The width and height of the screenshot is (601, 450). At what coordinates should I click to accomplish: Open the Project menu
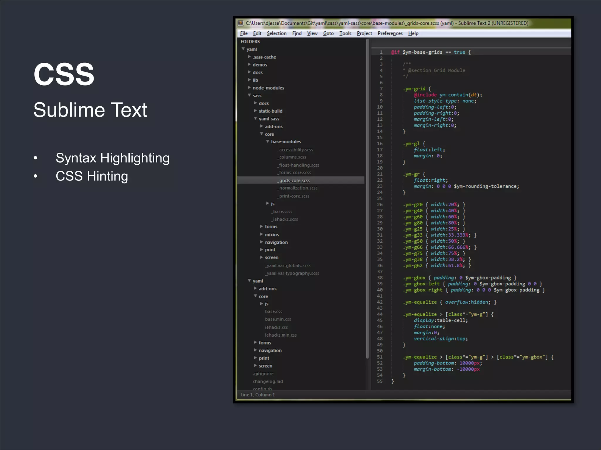[x=364, y=33]
